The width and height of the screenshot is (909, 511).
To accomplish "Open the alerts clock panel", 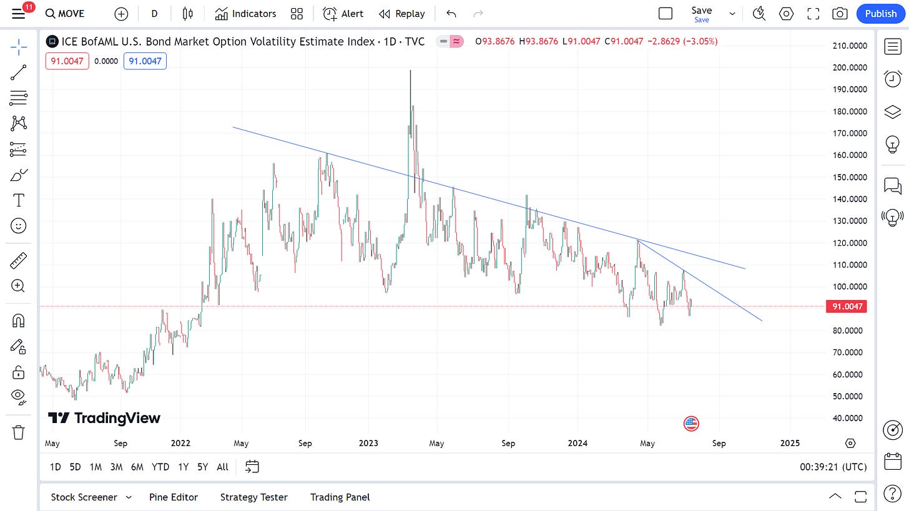I will 893,79.
